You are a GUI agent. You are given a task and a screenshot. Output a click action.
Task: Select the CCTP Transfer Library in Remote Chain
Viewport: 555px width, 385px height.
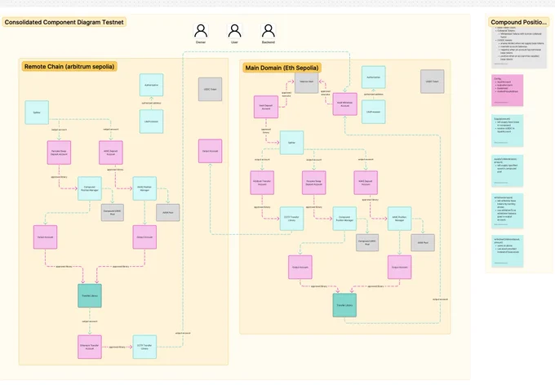pos(144,347)
